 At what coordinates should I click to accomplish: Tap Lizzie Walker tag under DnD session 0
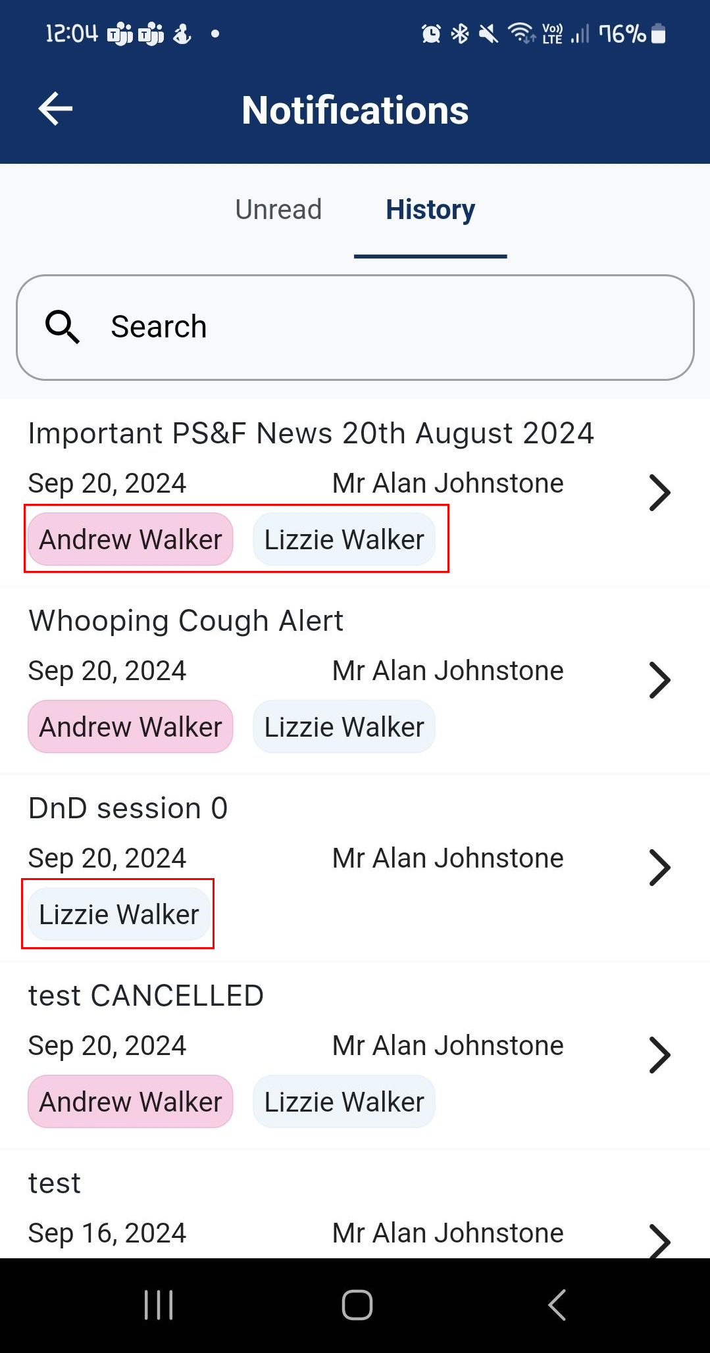(118, 914)
